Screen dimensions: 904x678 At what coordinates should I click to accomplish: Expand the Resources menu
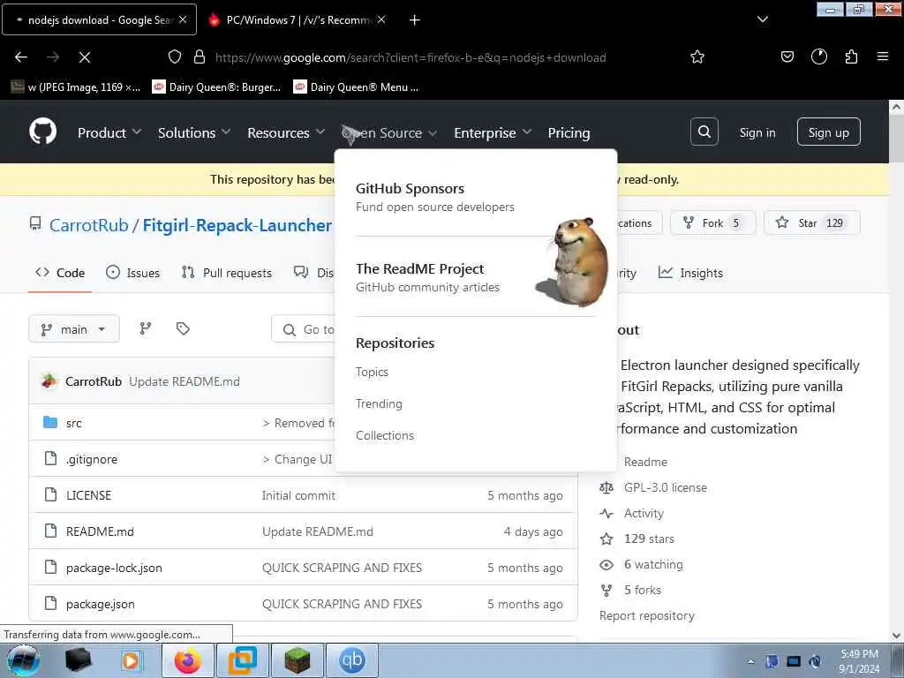286,132
